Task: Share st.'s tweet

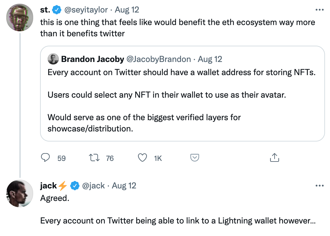Action: (274, 157)
